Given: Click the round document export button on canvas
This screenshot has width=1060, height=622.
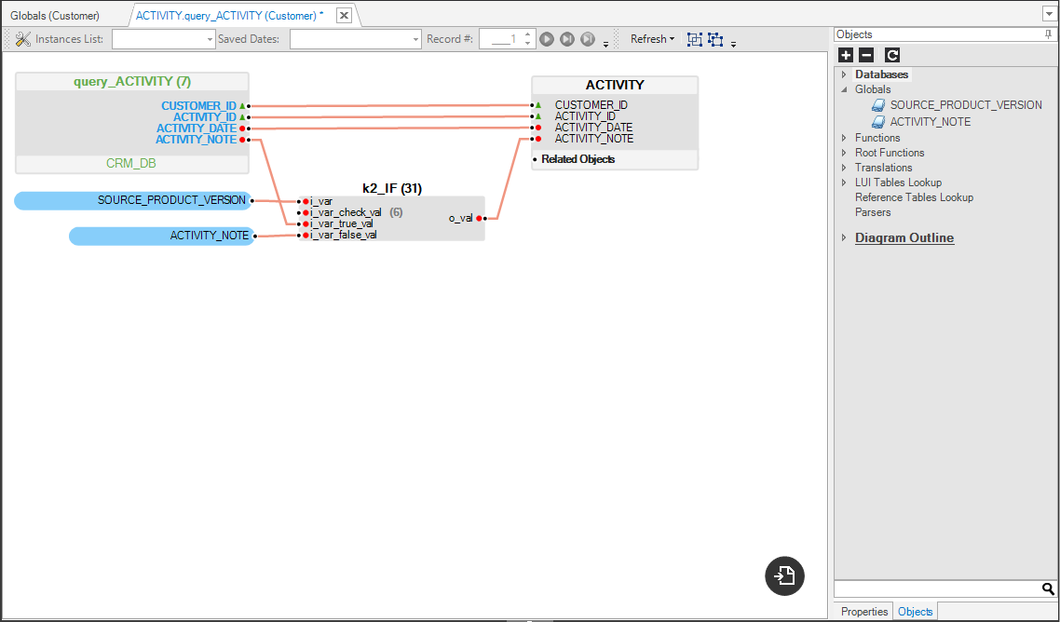Looking at the screenshot, I should tap(784, 575).
